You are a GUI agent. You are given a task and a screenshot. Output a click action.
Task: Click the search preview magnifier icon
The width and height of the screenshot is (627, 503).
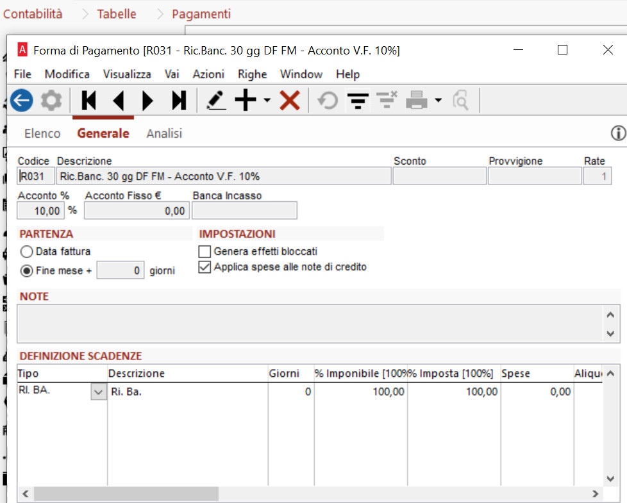461,100
